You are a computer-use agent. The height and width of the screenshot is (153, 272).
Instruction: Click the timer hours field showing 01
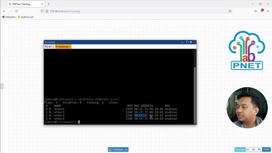pos(248,150)
